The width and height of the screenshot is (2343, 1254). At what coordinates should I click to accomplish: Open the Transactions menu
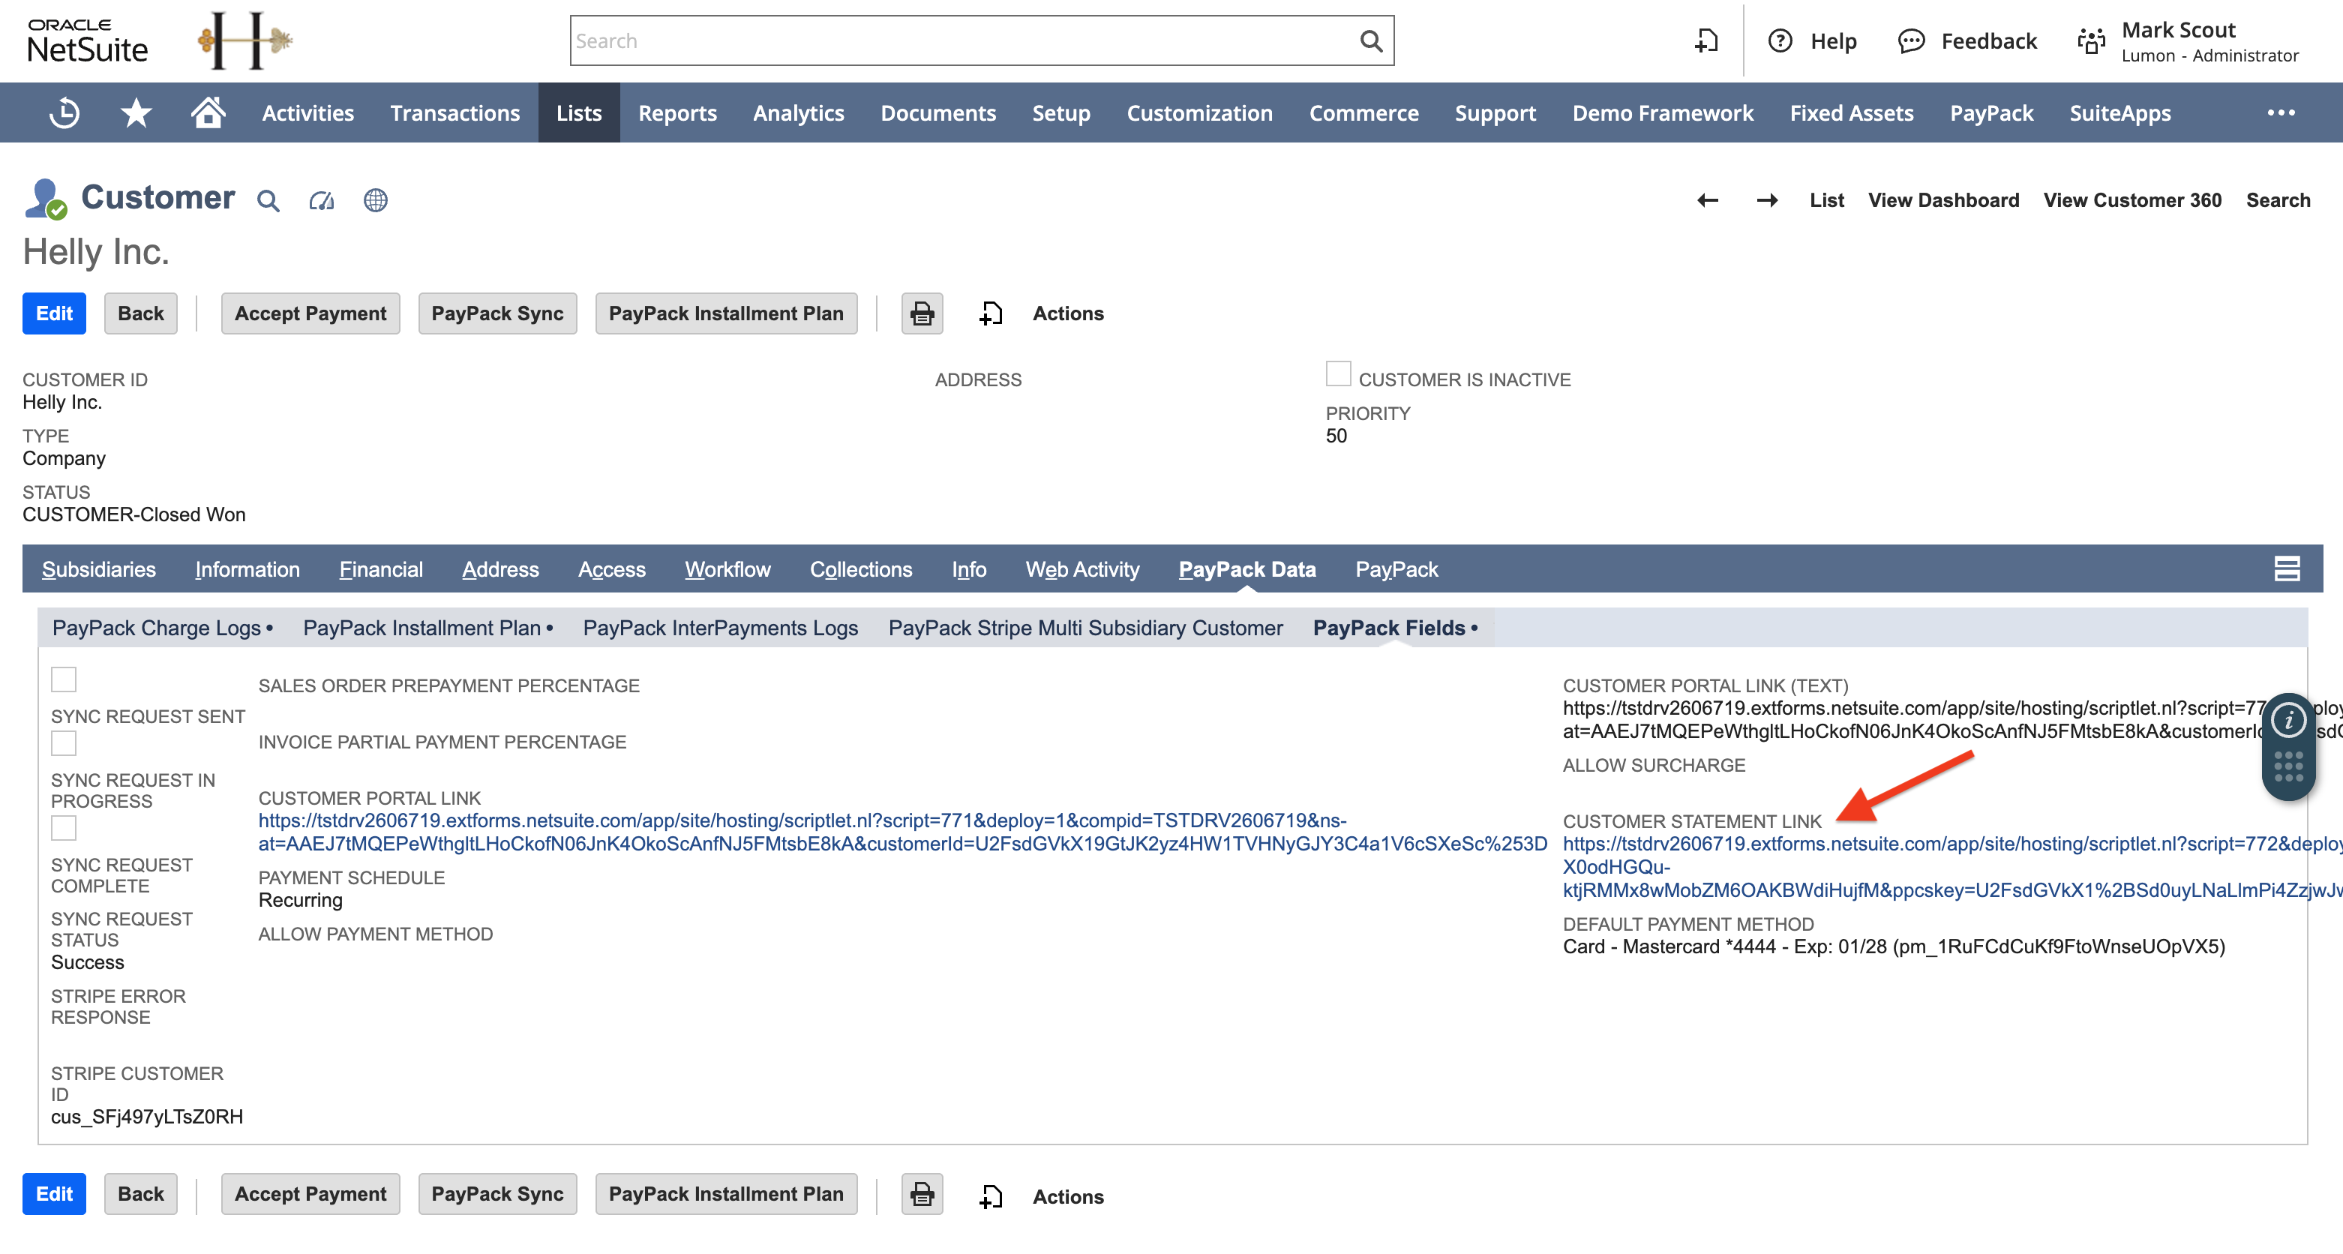(454, 112)
